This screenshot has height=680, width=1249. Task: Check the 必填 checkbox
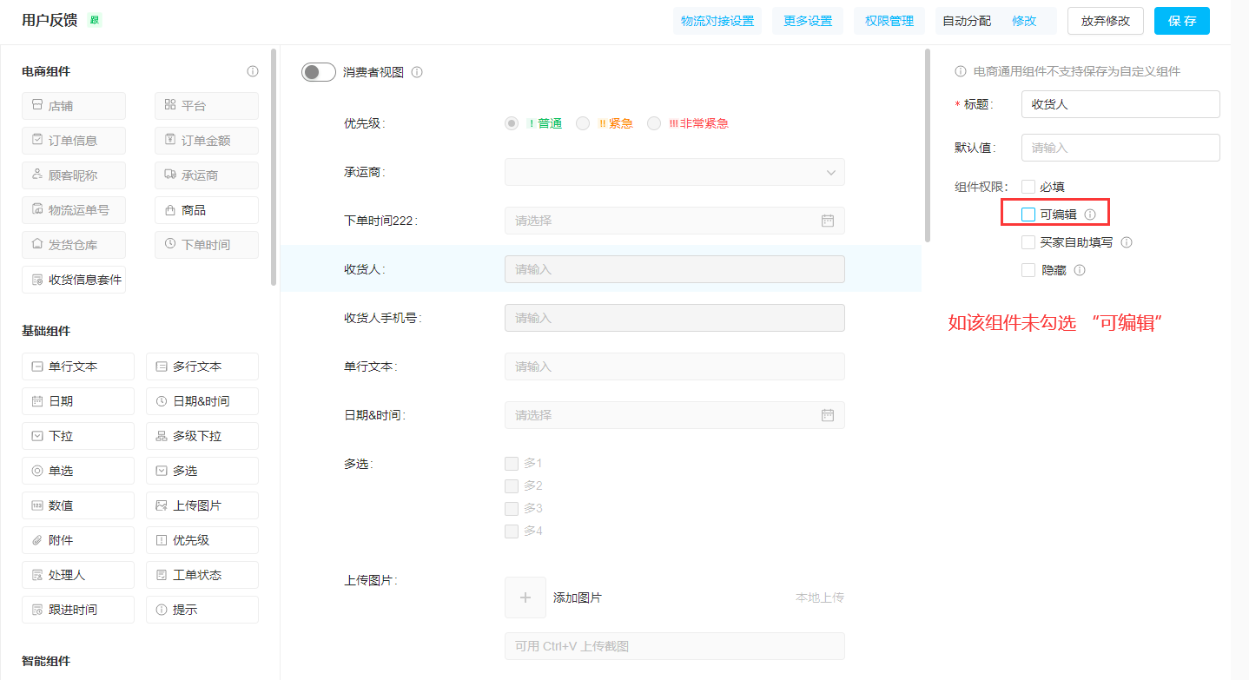coord(1028,186)
